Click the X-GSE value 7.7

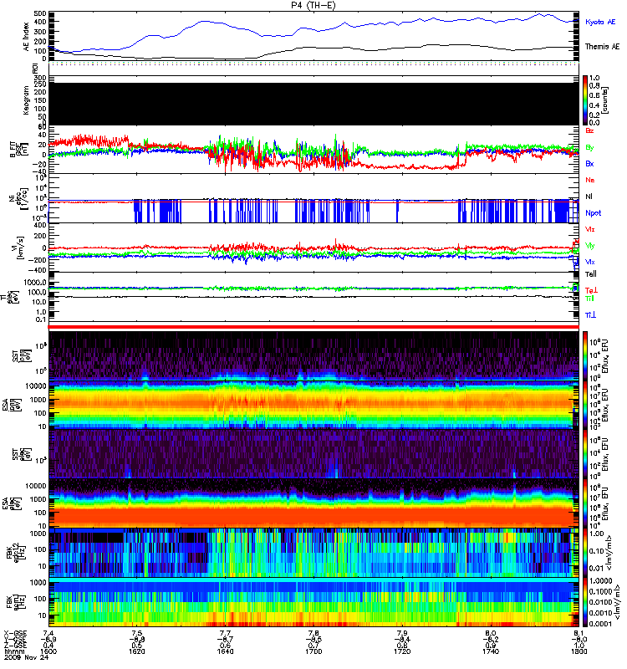(225, 633)
